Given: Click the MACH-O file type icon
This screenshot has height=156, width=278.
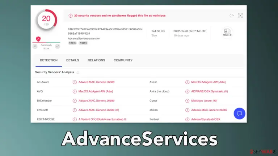Looking at the screenshot, I should [227, 32].
